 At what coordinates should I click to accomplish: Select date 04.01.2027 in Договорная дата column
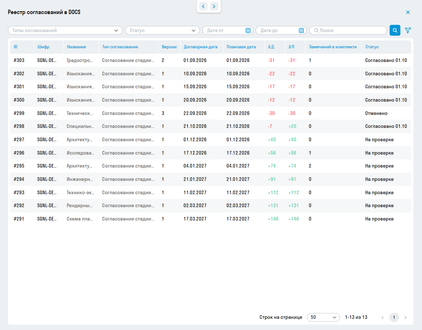coord(195,166)
